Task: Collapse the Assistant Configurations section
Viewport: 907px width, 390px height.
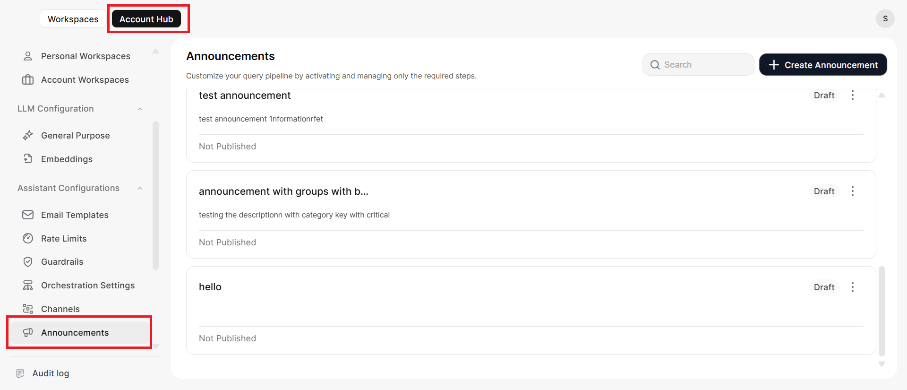Action: coord(140,189)
